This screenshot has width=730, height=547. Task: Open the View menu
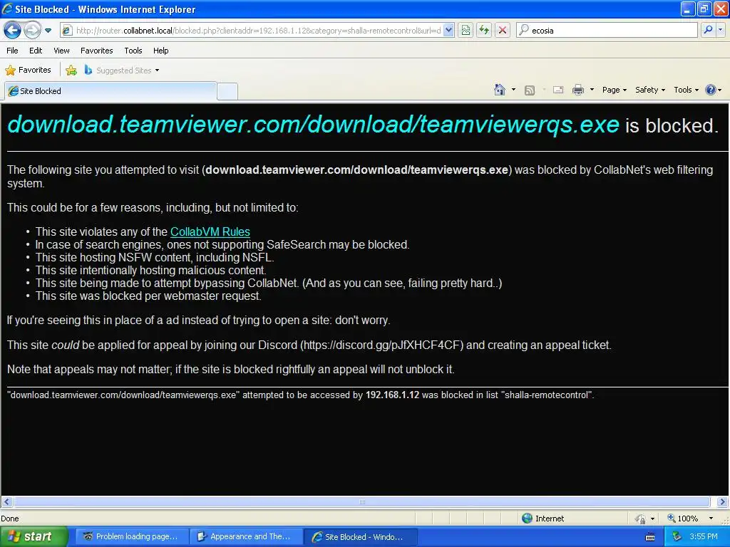coord(61,51)
